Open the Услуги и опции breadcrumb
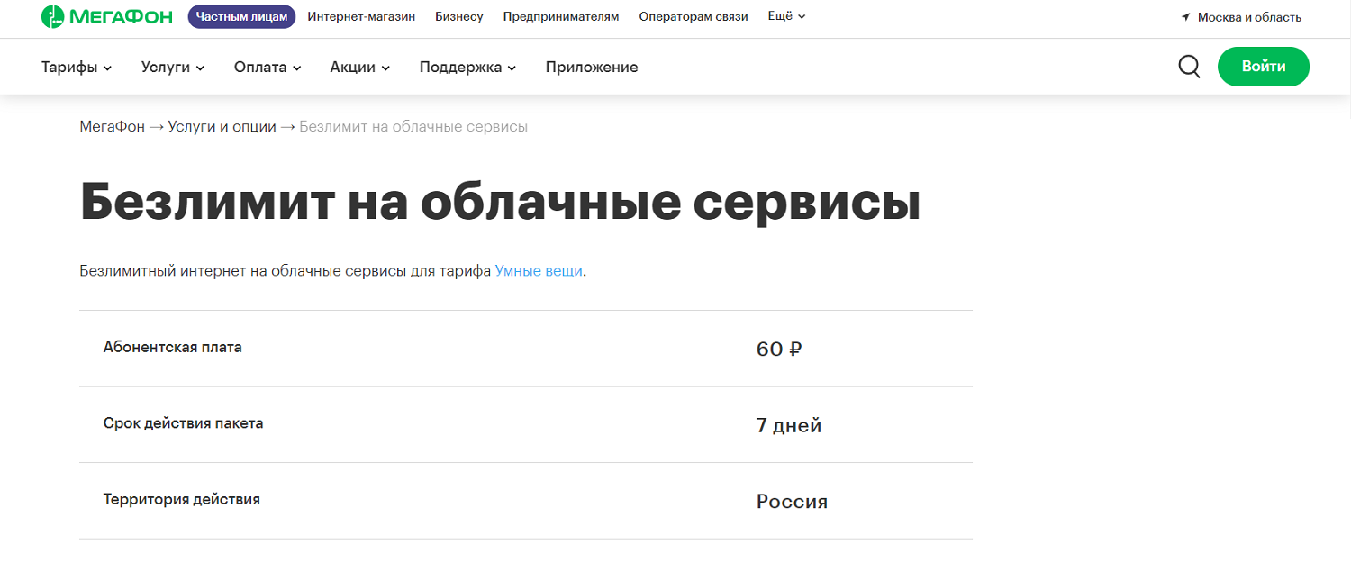The height and width of the screenshot is (563, 1351). coord(222,127)
